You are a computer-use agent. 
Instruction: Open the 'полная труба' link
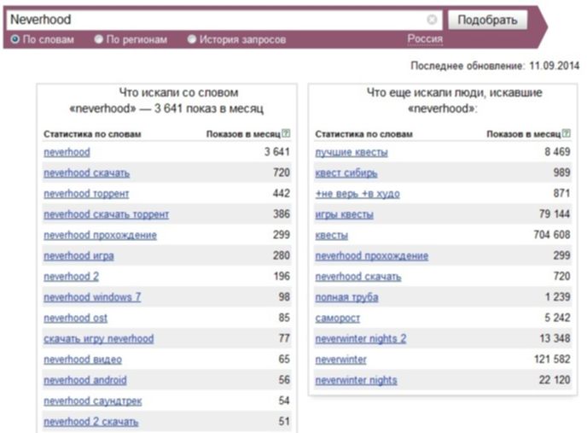(x=346, y=297)
